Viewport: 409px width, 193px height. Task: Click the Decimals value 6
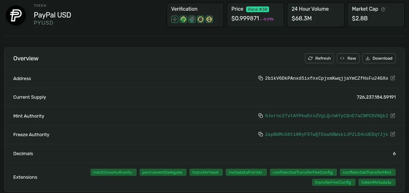(394, 154)
